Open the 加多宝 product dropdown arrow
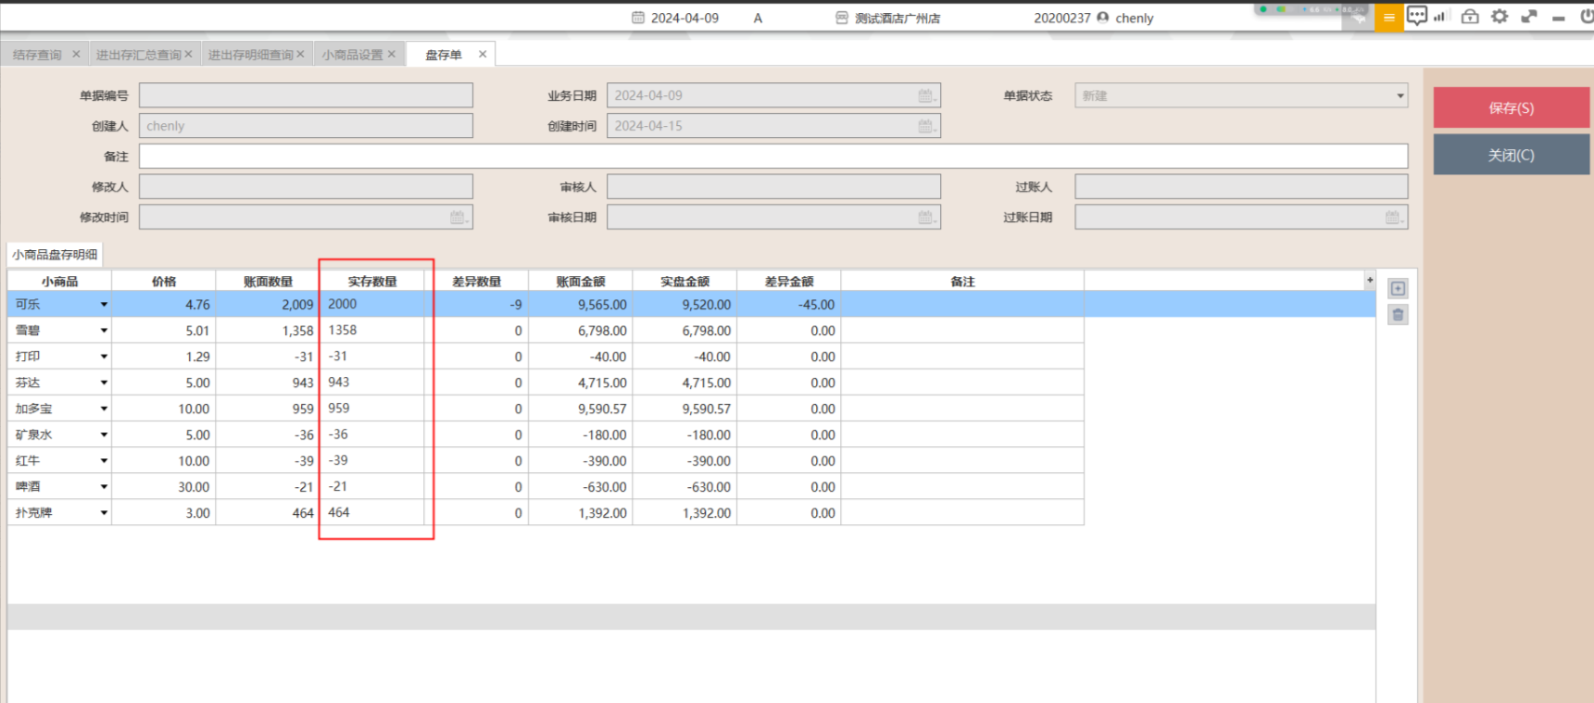Image resolution: width=1594 pixels, height=703 pixels. (104, 408)
